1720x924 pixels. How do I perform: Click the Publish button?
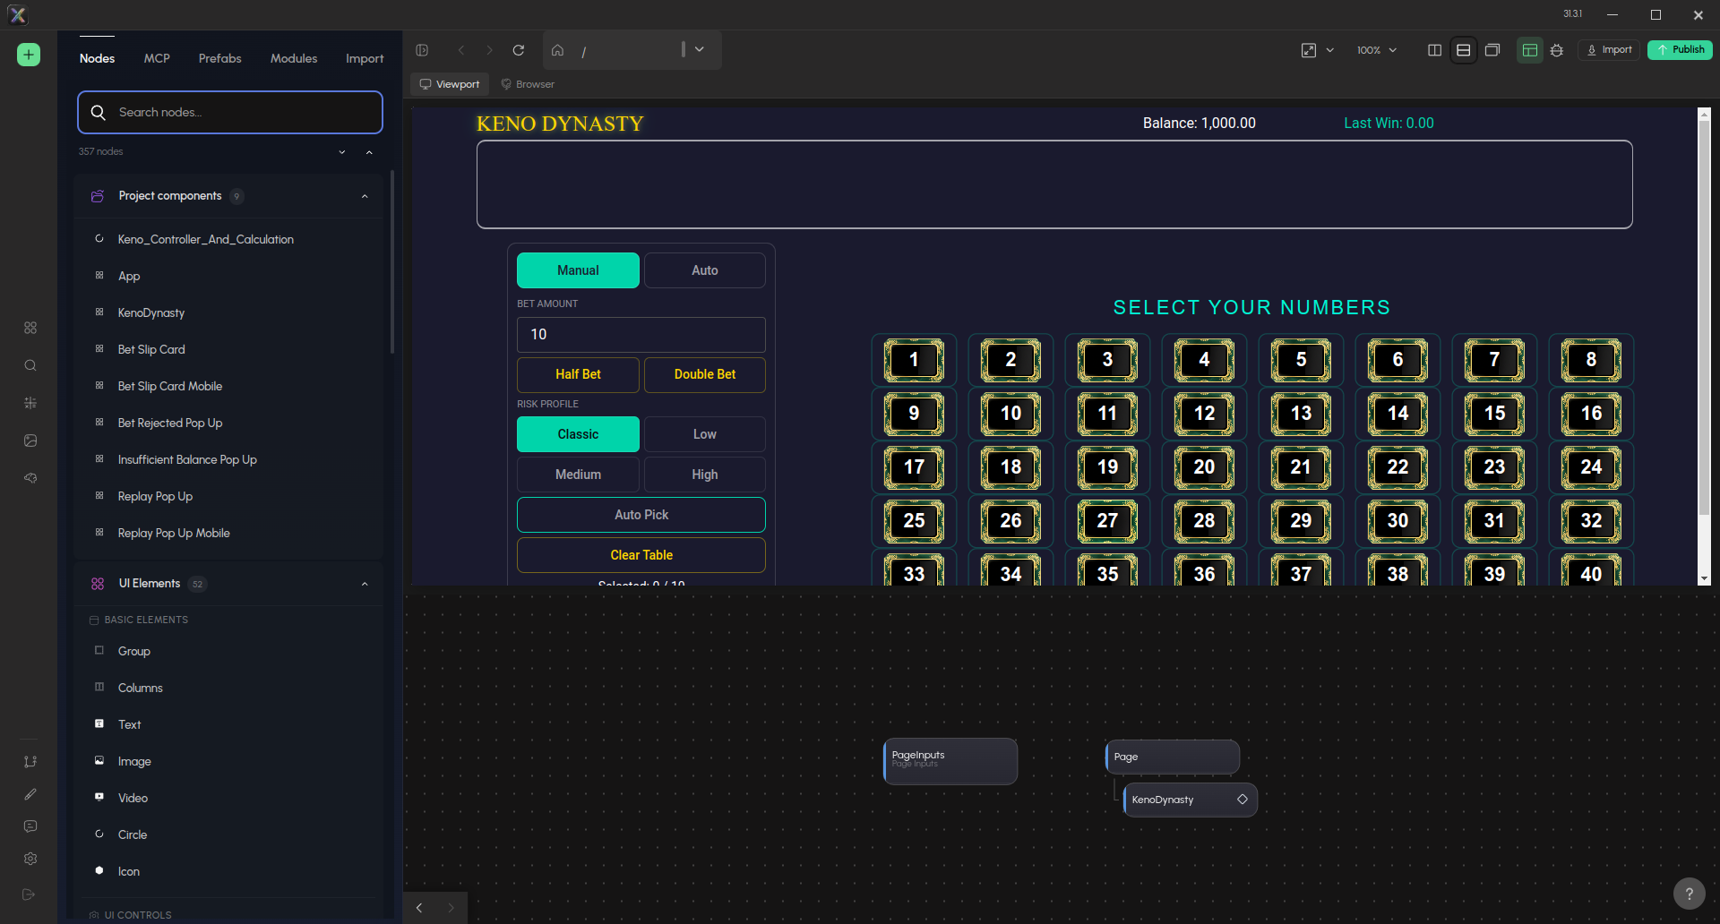(1680, 50)
